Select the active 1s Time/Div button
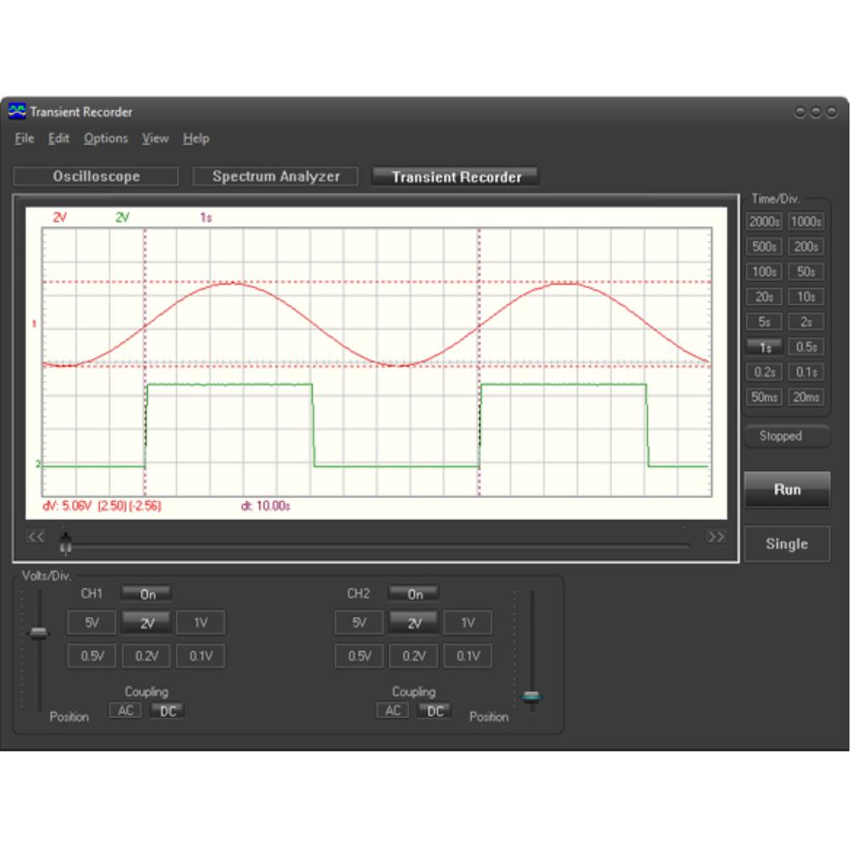850x850 pixels. 764,347
